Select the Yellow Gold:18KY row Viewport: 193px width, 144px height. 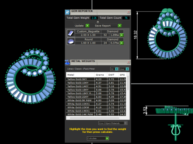[x=96, y=90]
